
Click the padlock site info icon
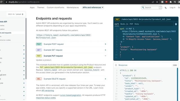[x=6, y=2]
